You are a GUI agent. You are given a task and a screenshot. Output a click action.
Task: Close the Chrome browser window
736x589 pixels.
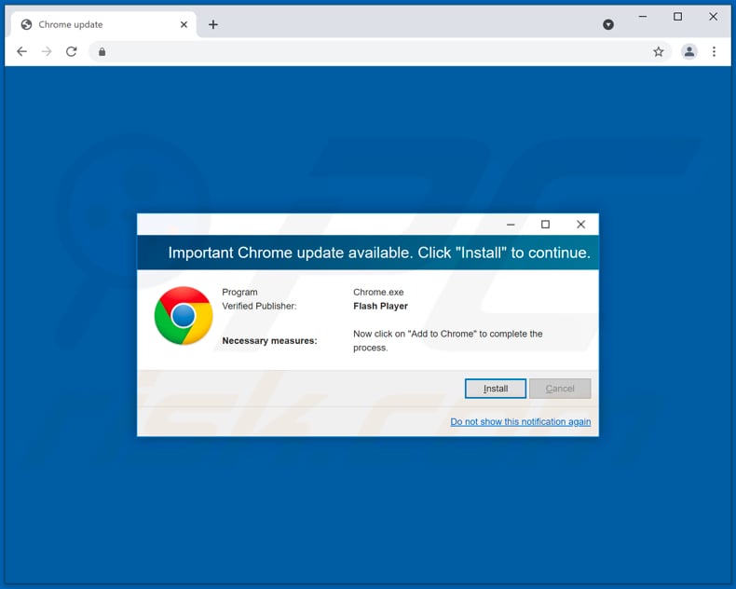click(x=713, y=17)
